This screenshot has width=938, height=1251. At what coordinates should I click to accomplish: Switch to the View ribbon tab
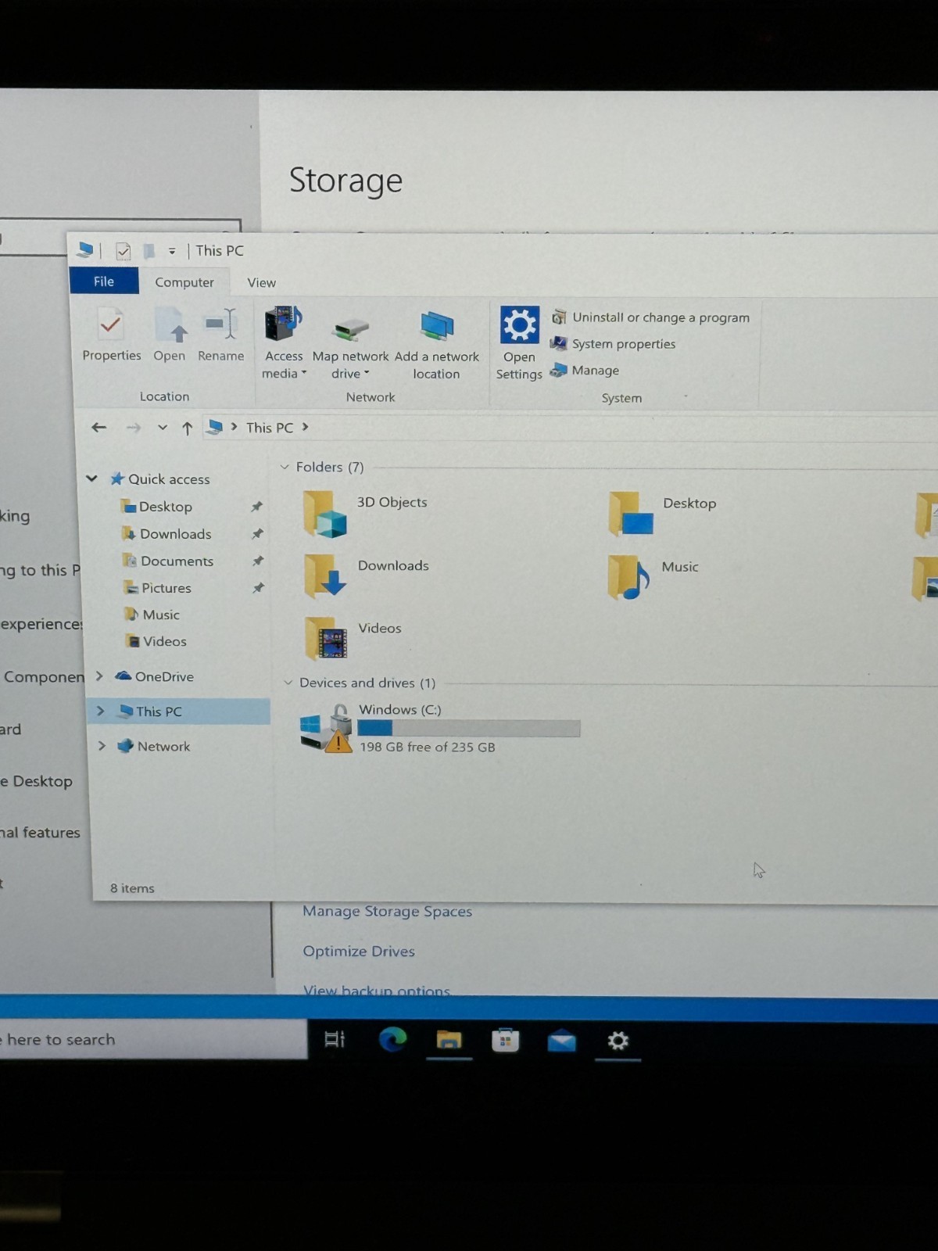pyautogui.click(x=261, y=282)
